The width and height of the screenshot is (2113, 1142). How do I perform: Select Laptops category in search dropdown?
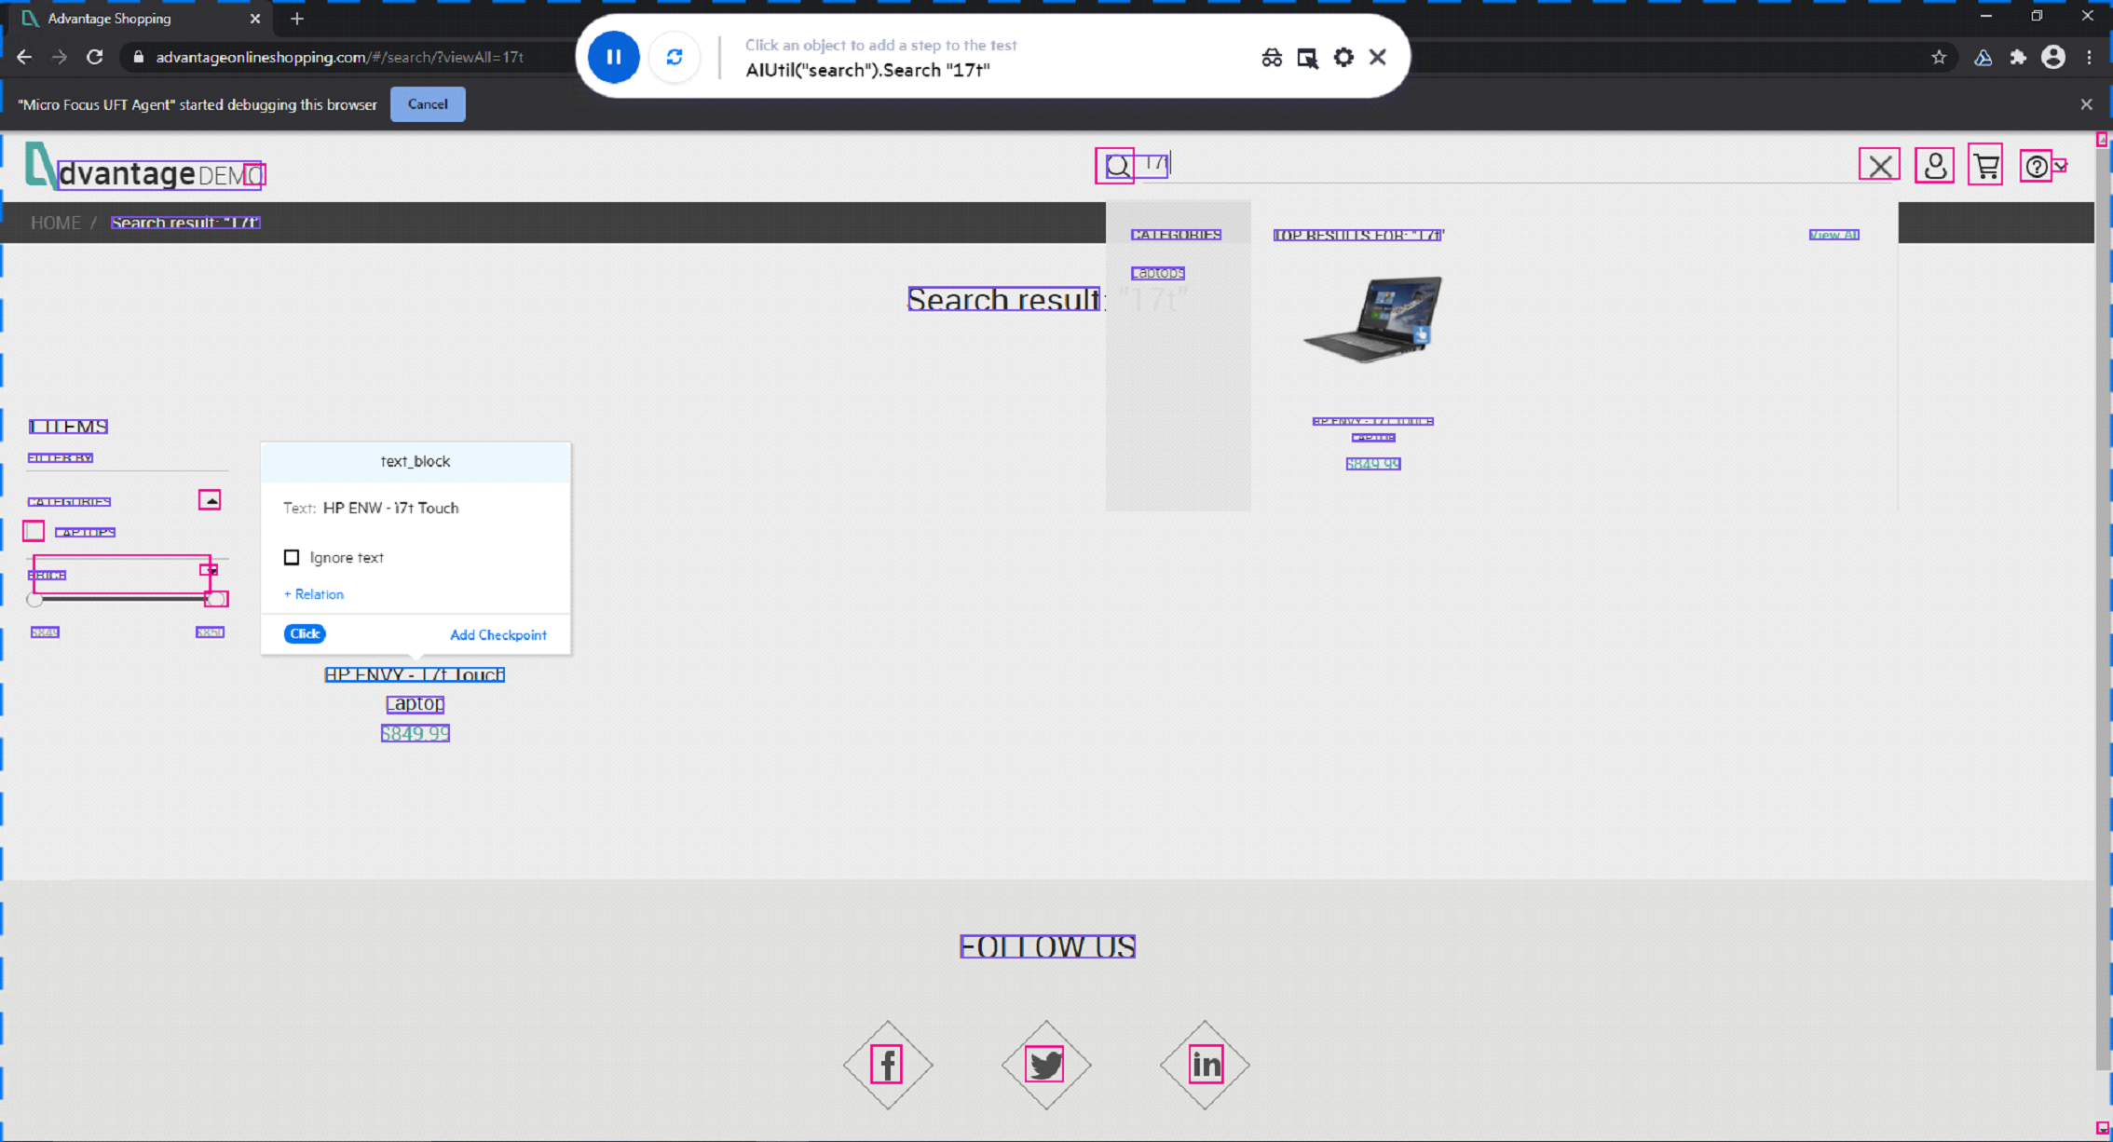1158,273
